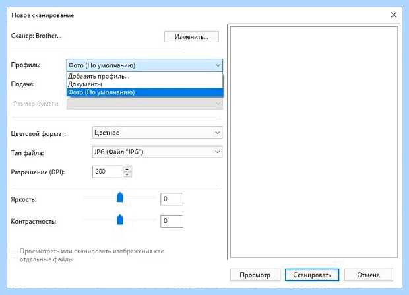
Task: Choose the Документы profile option
Action: click(x=144, y=84)
